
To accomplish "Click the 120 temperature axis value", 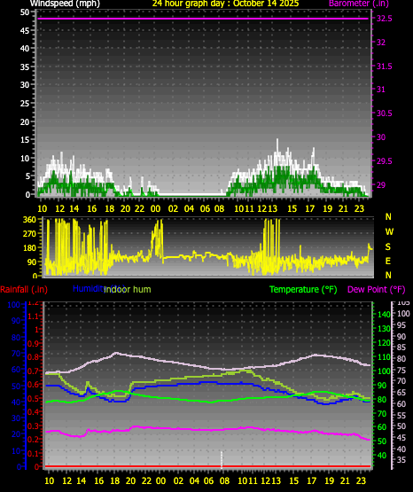I will (x=384, y=343).
